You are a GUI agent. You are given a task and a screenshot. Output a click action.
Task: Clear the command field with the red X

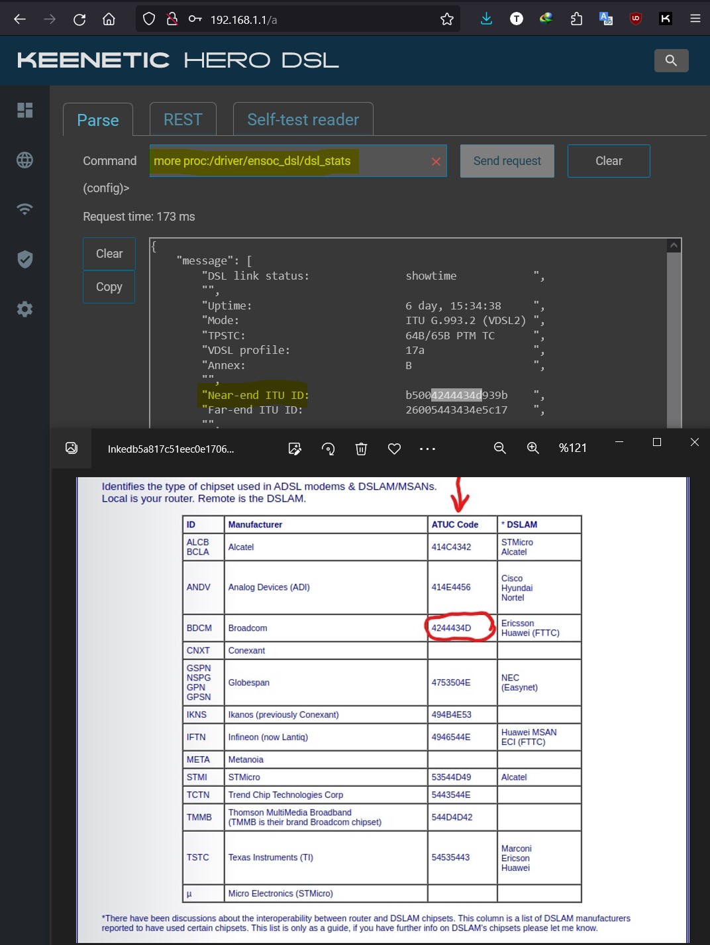tap(436, 161)
